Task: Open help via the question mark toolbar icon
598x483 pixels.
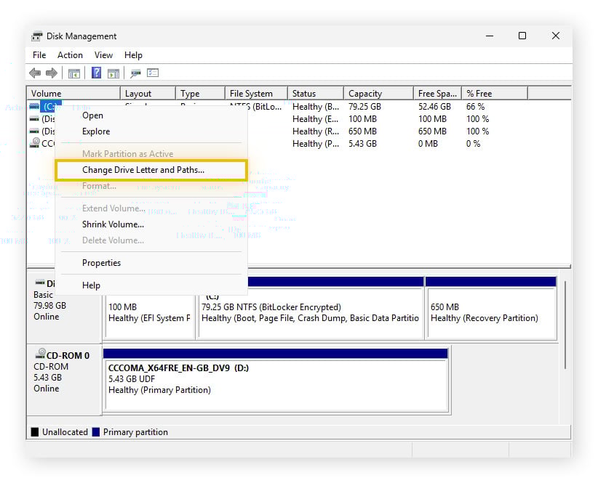Action: coord(95,73)
